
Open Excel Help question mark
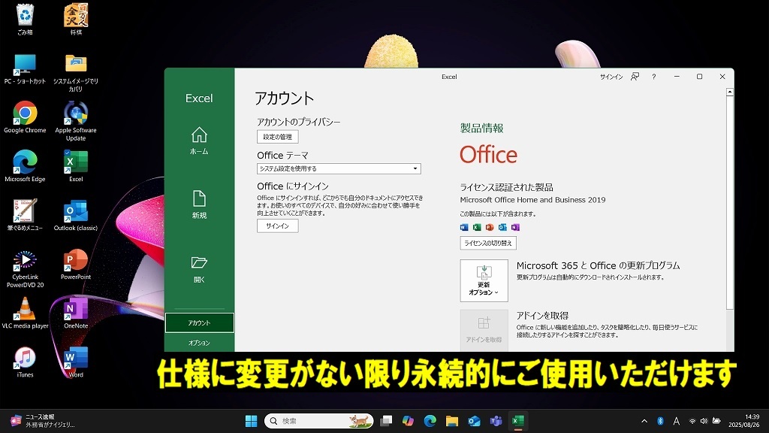tap(654, 77)
